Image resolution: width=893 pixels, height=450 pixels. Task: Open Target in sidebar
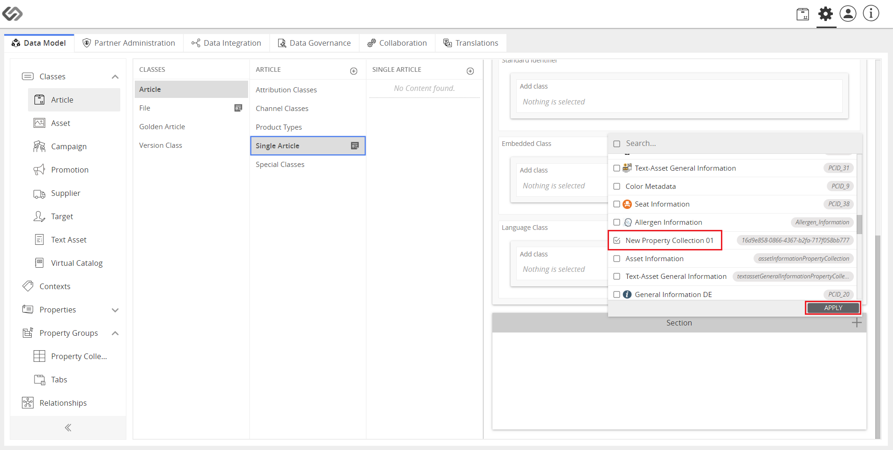click(x=75, y=216)
